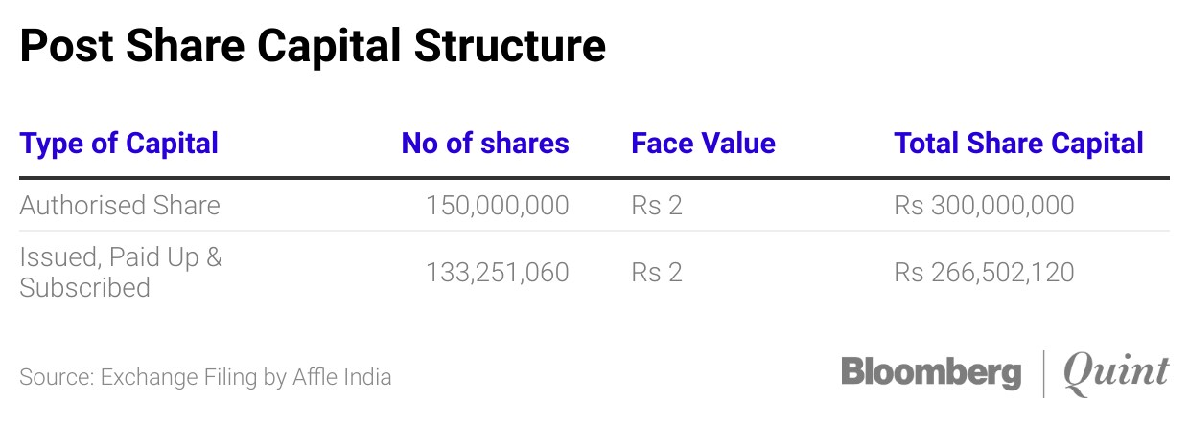Screen dimensions: 1189x423
Task: Select Rs 2 in the Authorised Share row
Action: click(x=657, y=205)
